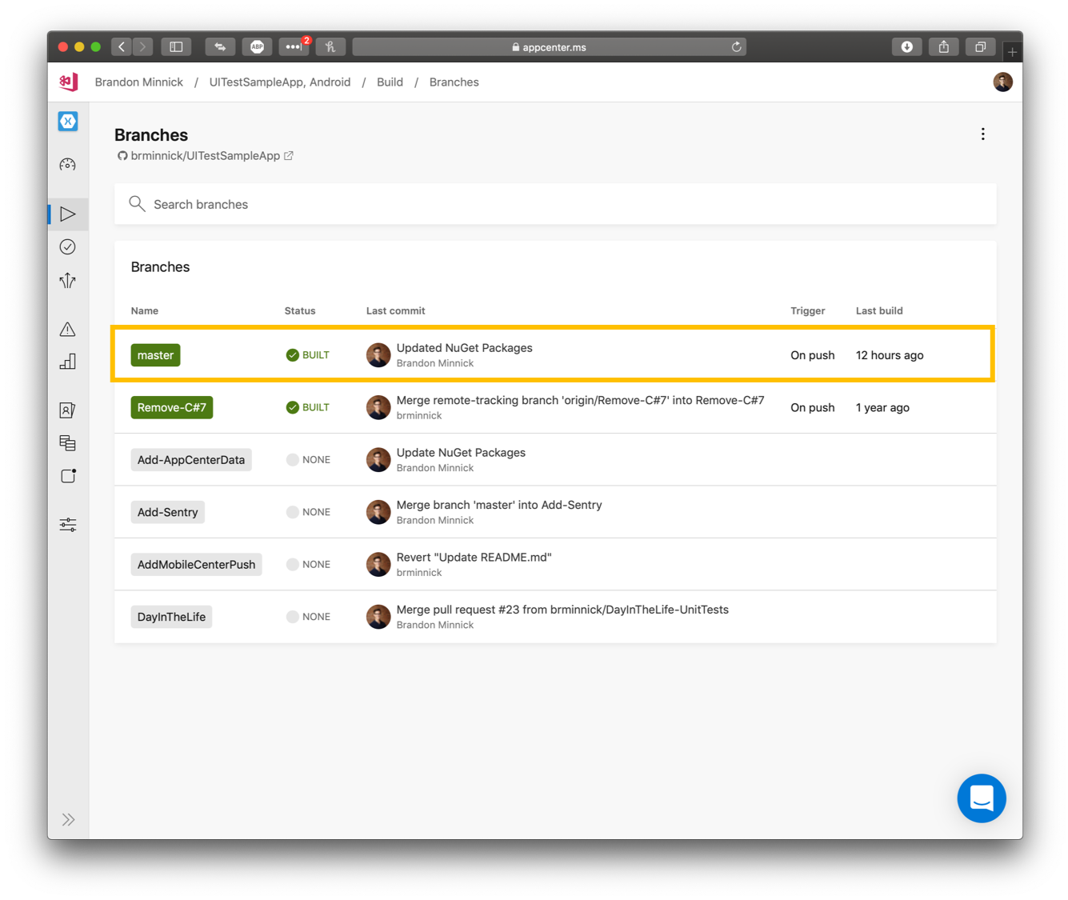Open the Settings sliders icon in sidebar

[x=68, y=525]
